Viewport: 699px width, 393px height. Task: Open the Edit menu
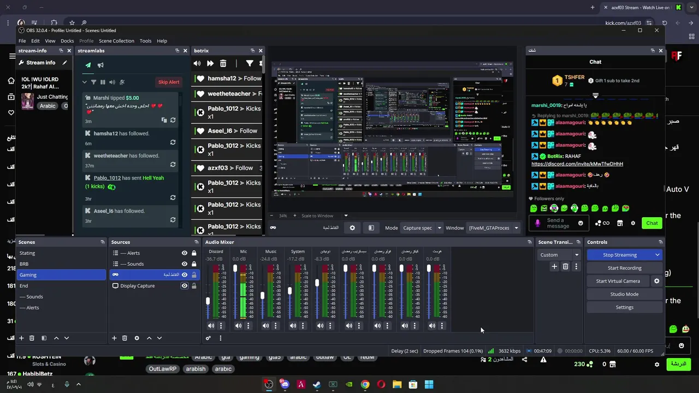pos(35,41)
